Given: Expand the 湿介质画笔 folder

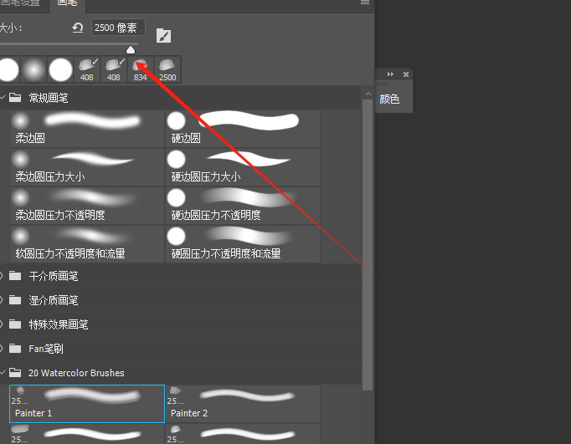Looking at the screenshot, I should (2, 300).
